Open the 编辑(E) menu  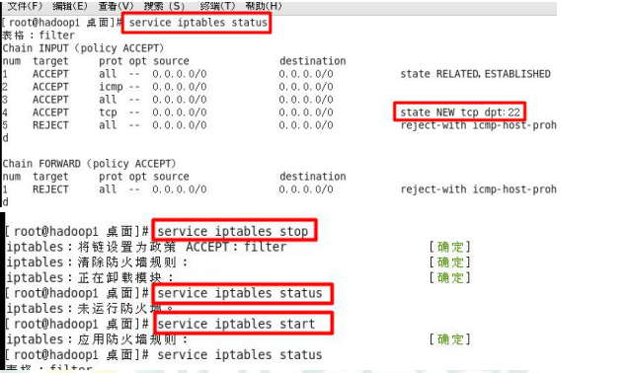click(x=70, y=6)
